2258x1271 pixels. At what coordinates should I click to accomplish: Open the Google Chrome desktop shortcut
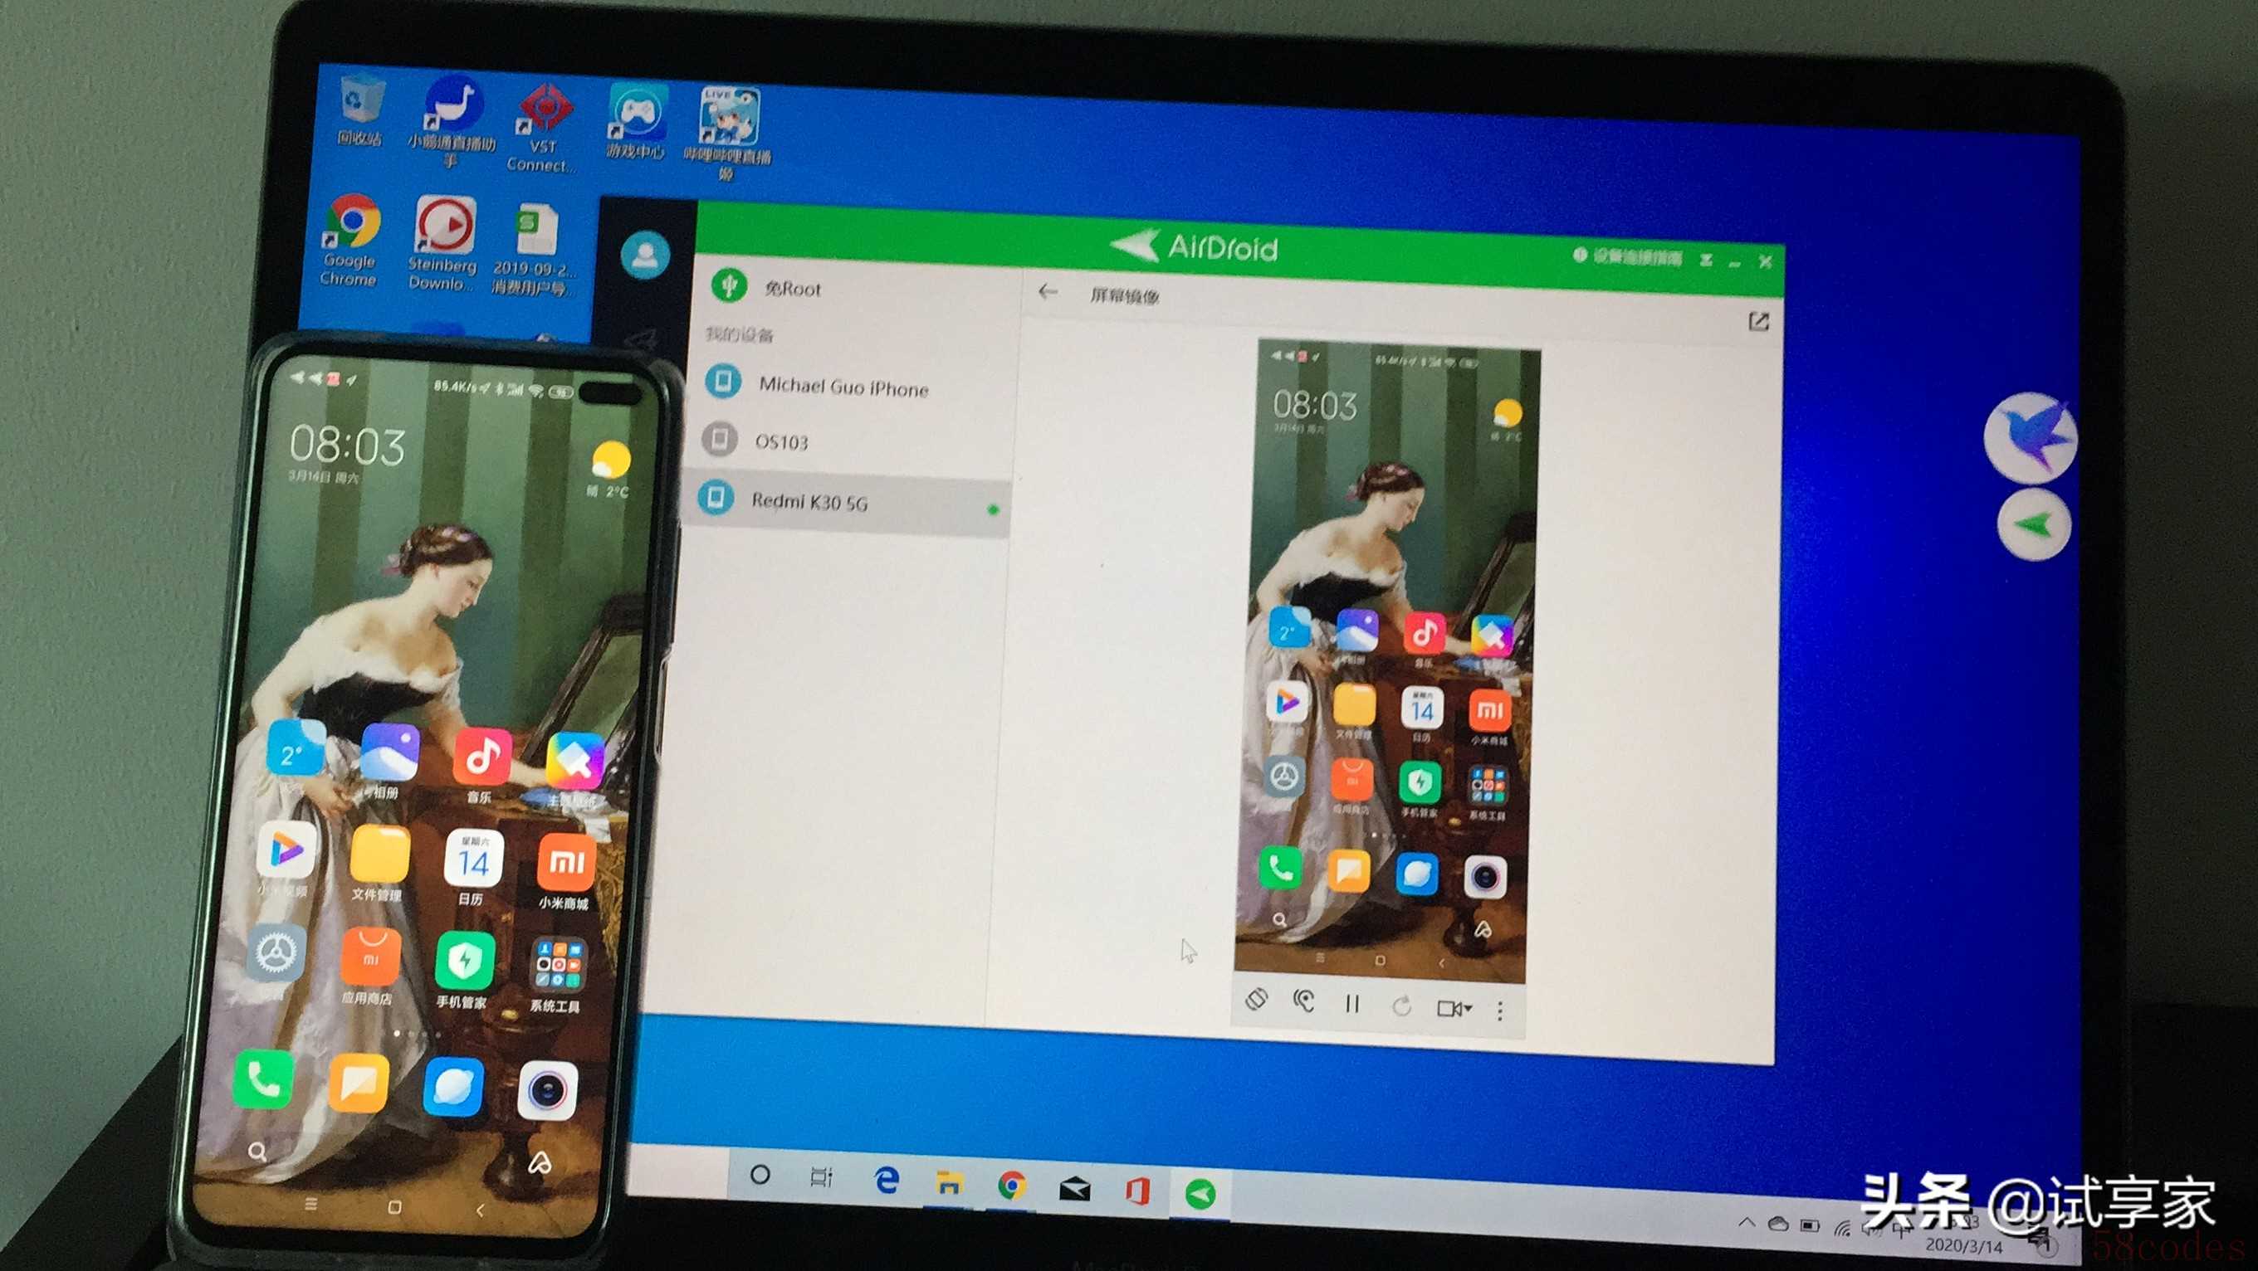point(350,239)
